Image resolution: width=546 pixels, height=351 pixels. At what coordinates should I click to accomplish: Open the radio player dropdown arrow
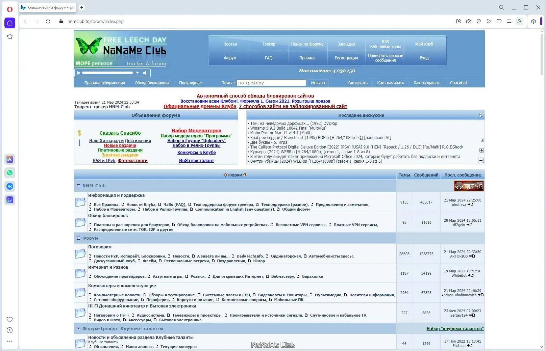coord(138,73)
